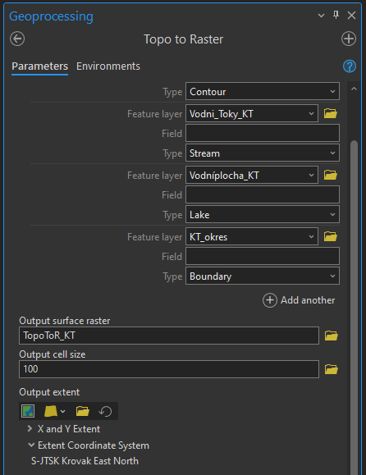The width and height of the screenshot is (366, 475).
Task: Browse for feature layer beside KT_okres
Action: [x=331, y=236]
